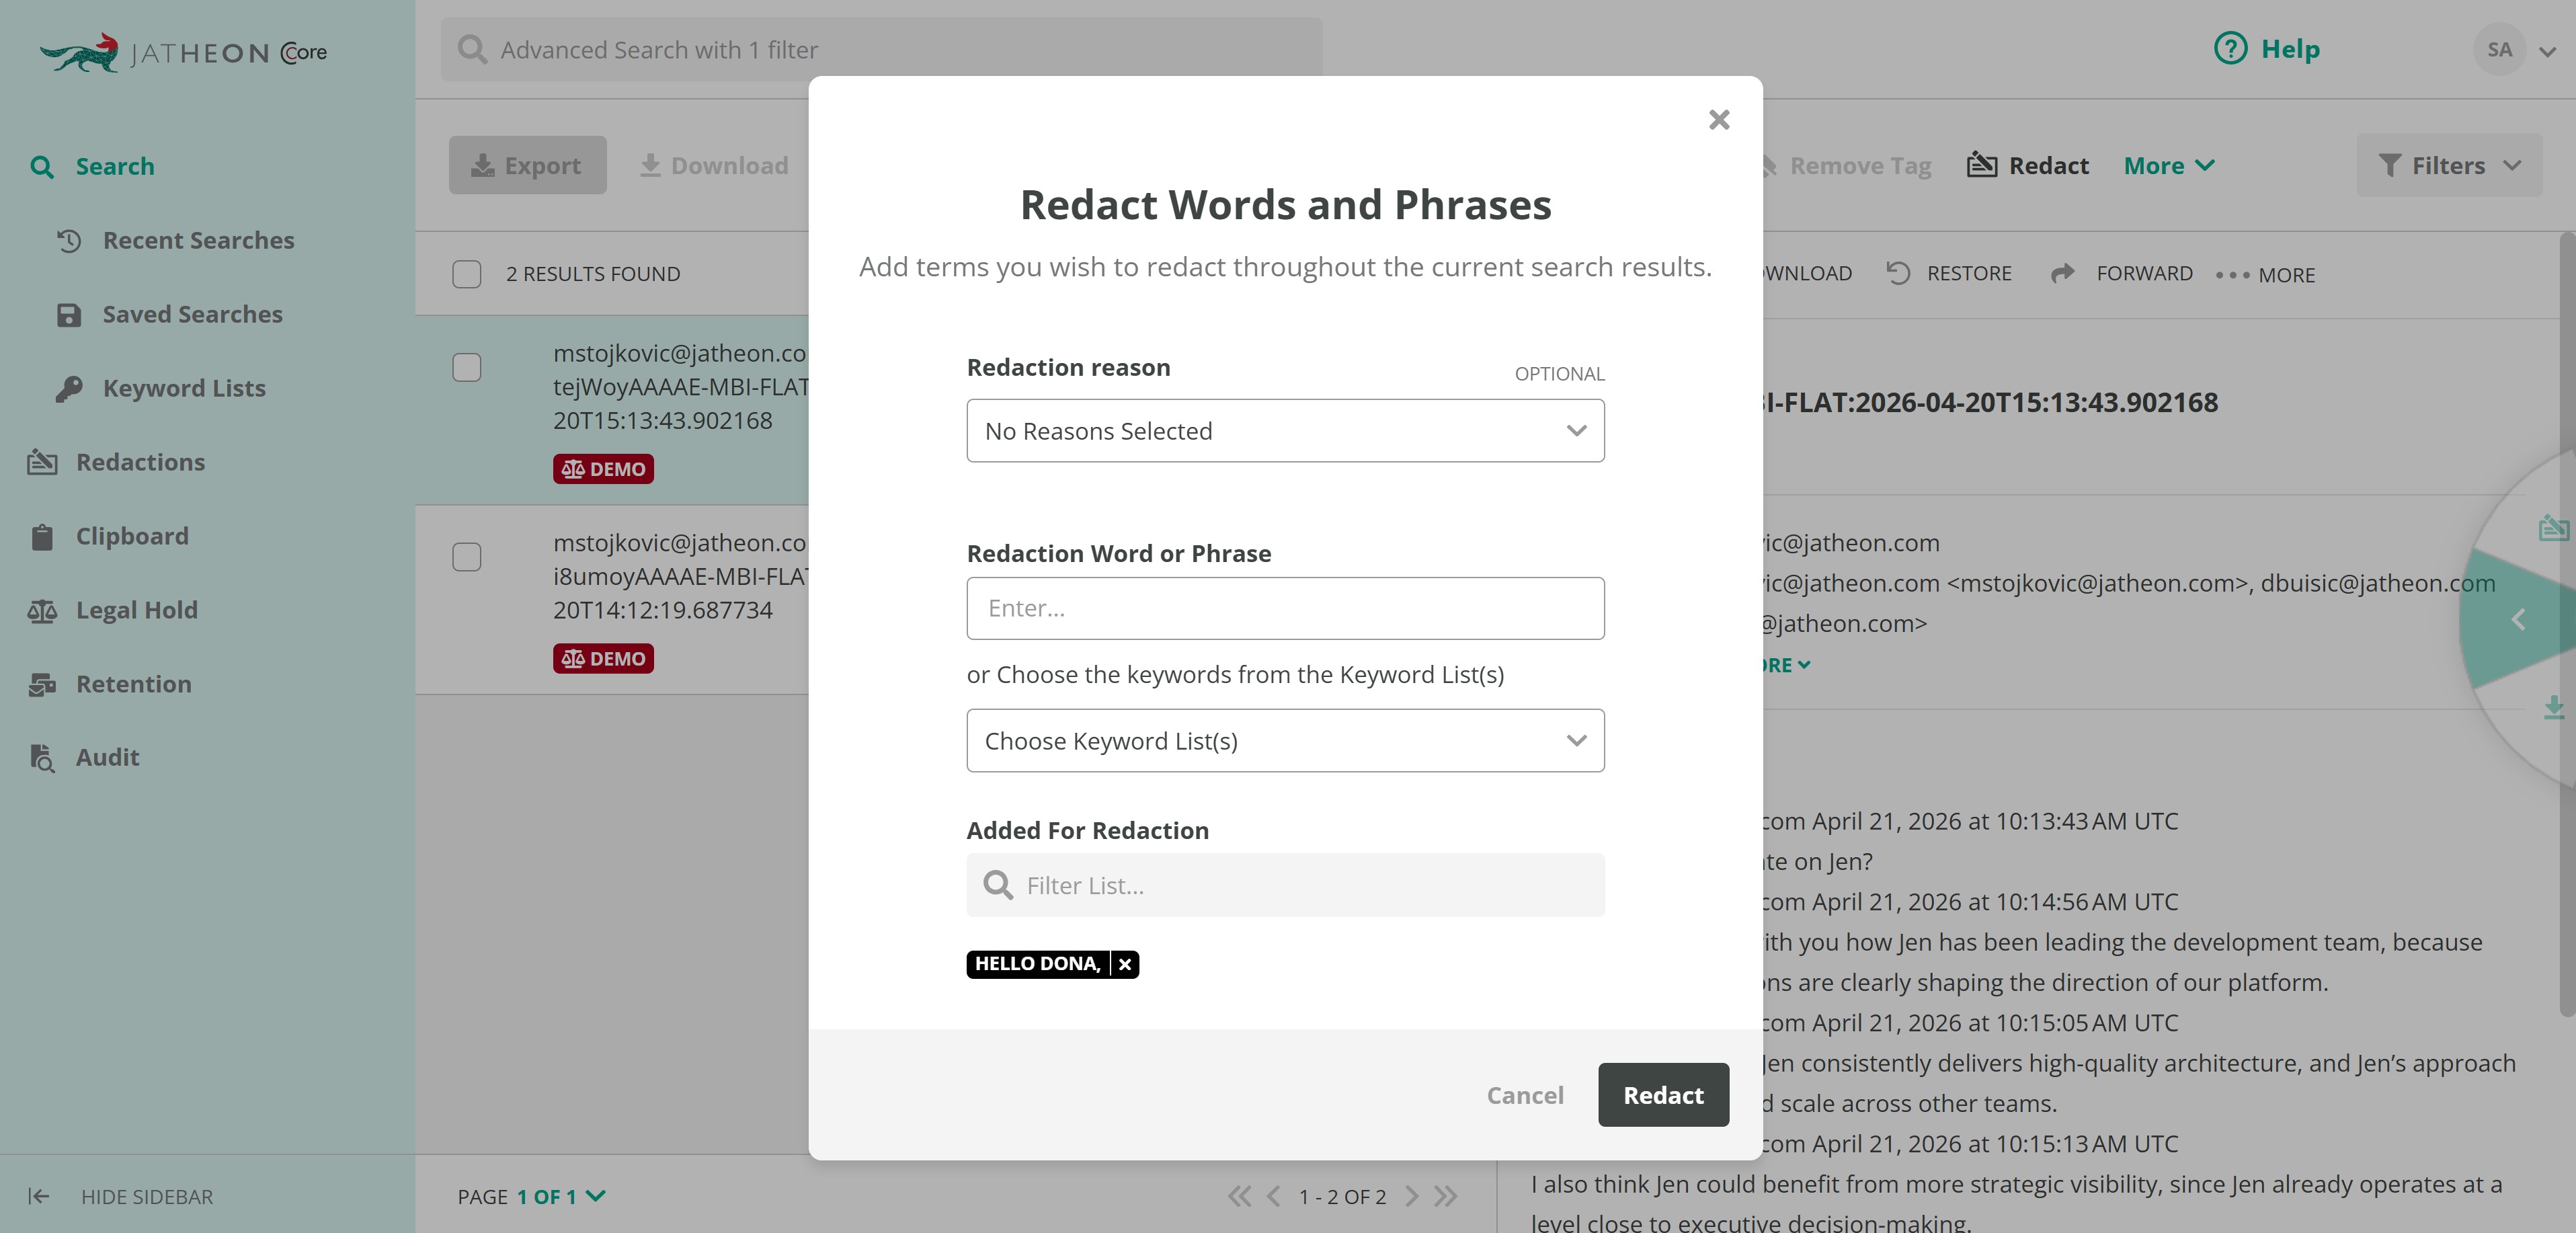Screen dimensions: 2576x1233
Task: Click the Cancel button in dialog
Action: click(1525, 1095)
